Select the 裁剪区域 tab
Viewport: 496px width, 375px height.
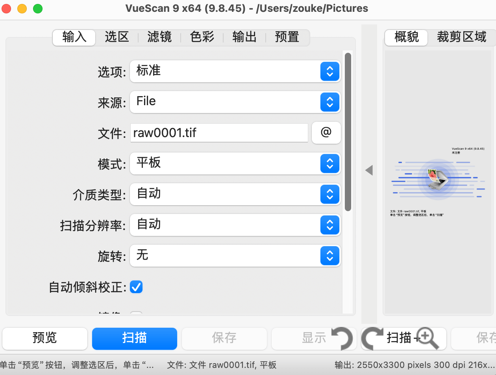click(461, 37)
